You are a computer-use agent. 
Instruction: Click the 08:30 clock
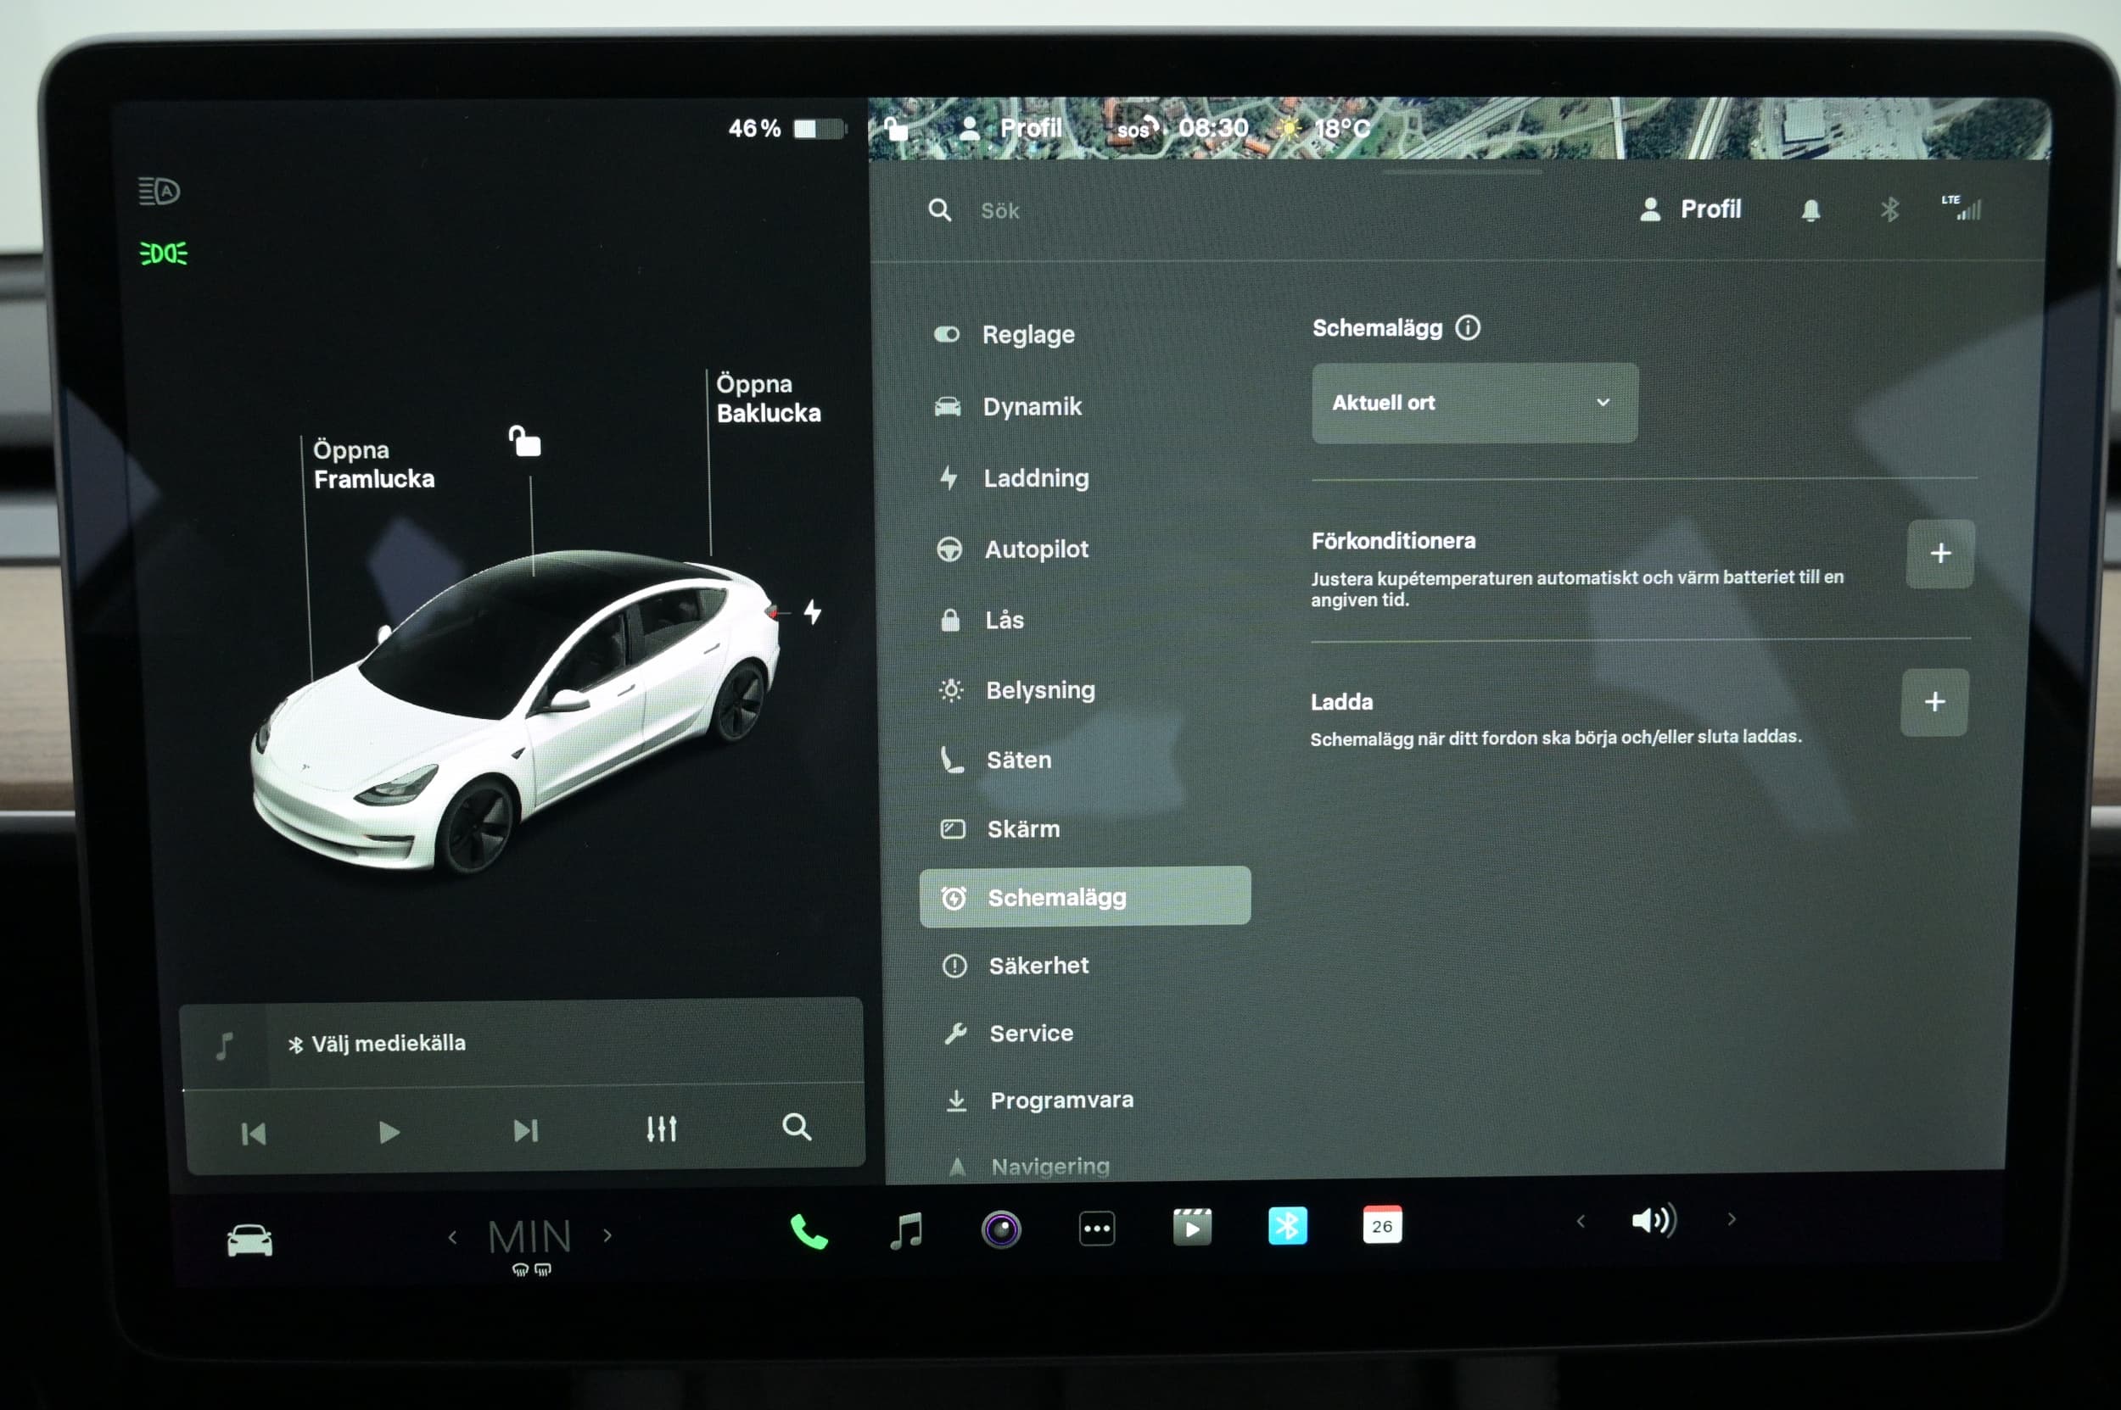pyautogui.click(x=1213, y=128)
